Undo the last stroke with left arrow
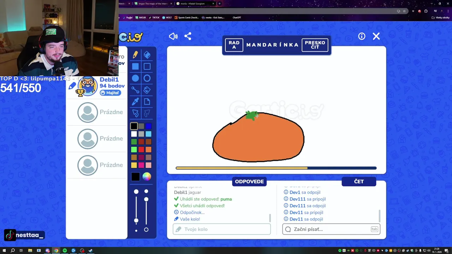452x254 pixels. point(136,113)
